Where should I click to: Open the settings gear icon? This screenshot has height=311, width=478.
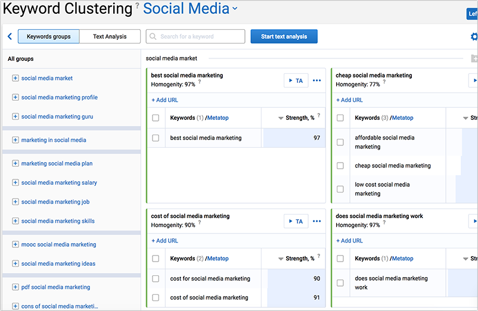[474, 37]
